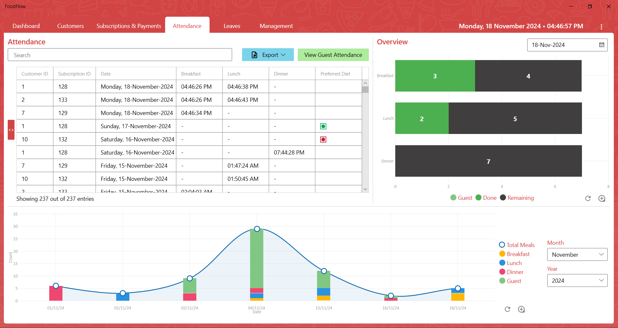Open the Year dropdown showing 2024
Viewport: 618px width, 328px height.
point(577,280)
